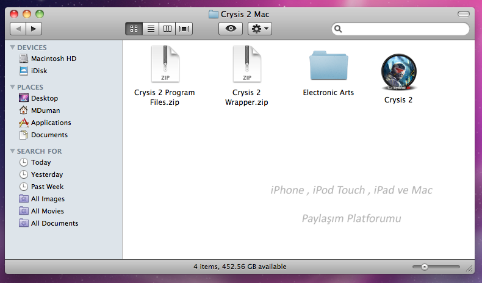Screen dimensions: 482x283
Task: Click the Crysis 2 Wrapper.zip file name
Action: pos(246,98)
